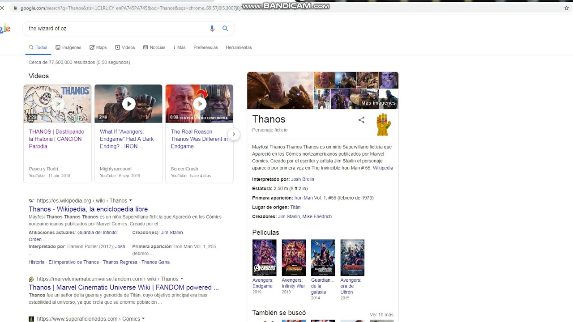573x322 pixels.
Task: Open Herramientas search tools
Action: 239,47
